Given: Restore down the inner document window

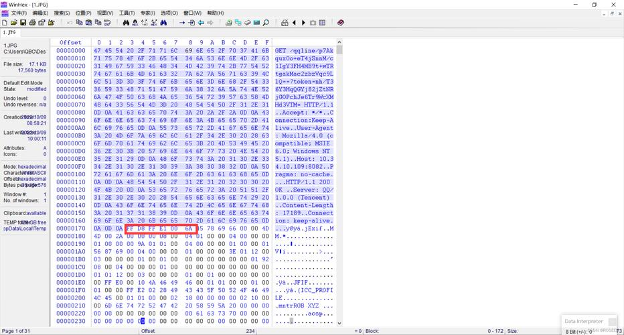Looking at the screenshot, I should pos(612,13).
